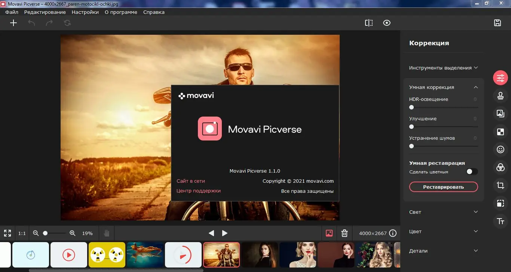
Task: Select the red play button thumbnail
Action: (69, 255)
